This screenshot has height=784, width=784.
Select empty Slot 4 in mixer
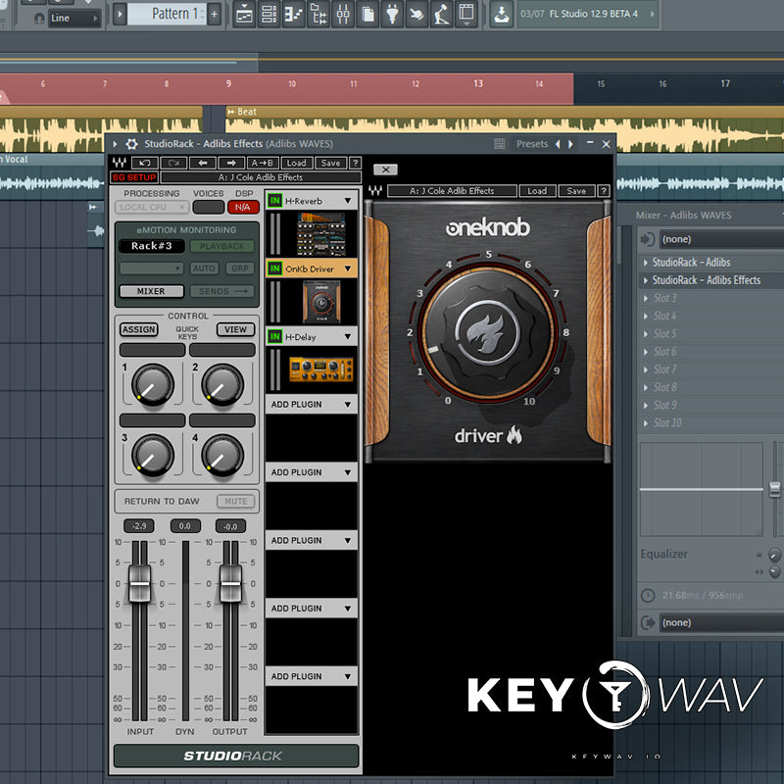(x=711, y=316)
